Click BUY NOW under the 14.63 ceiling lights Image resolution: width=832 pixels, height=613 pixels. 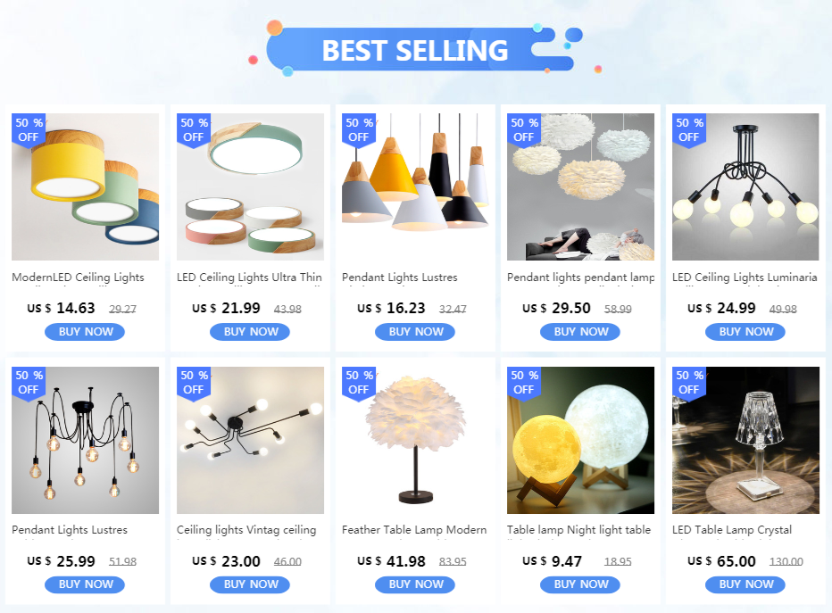coord(85,332)
